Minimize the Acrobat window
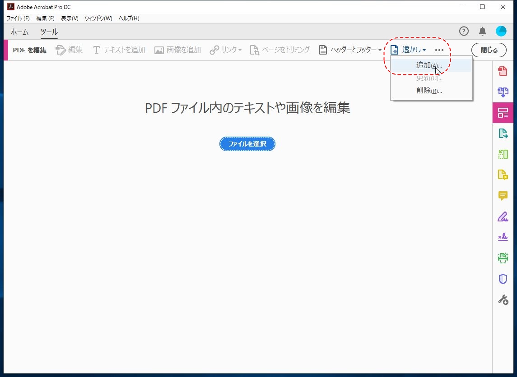517x377 pixels. click(x=462, y=7)
